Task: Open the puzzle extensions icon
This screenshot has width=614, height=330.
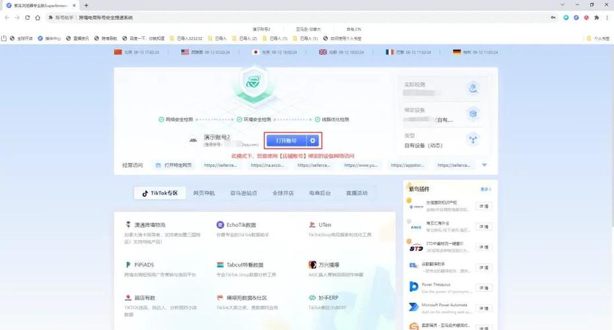Action: tap(596, 18)
